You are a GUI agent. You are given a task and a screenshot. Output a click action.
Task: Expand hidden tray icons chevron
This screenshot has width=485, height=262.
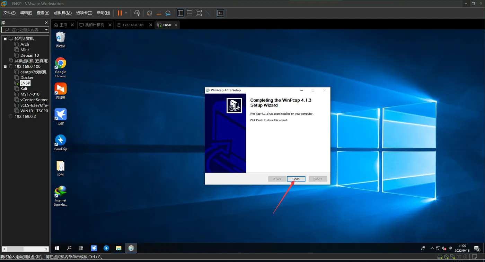[432, 248]
